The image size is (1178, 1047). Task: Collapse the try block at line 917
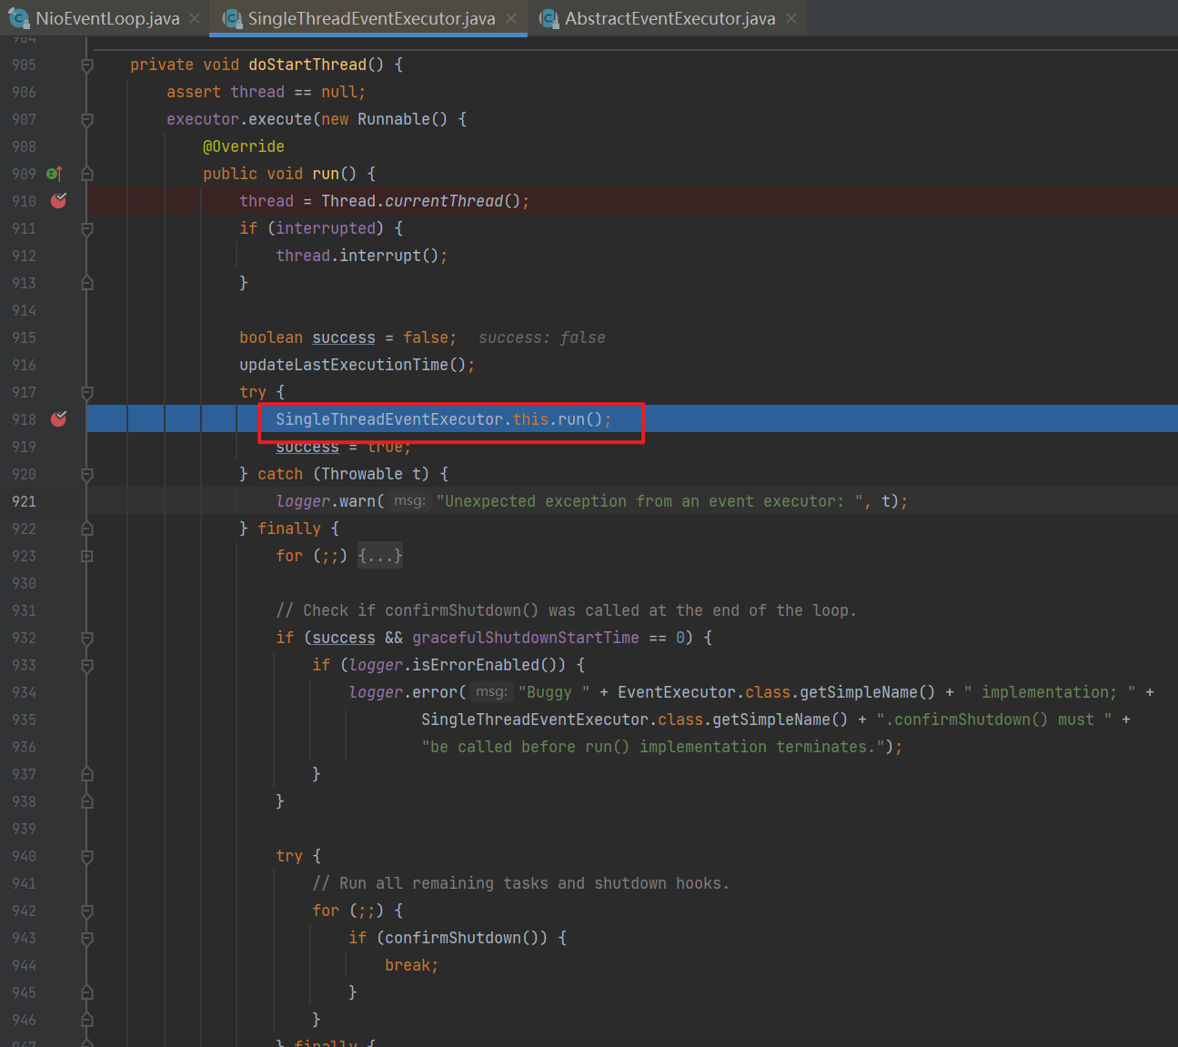click(x=87, y=392)
